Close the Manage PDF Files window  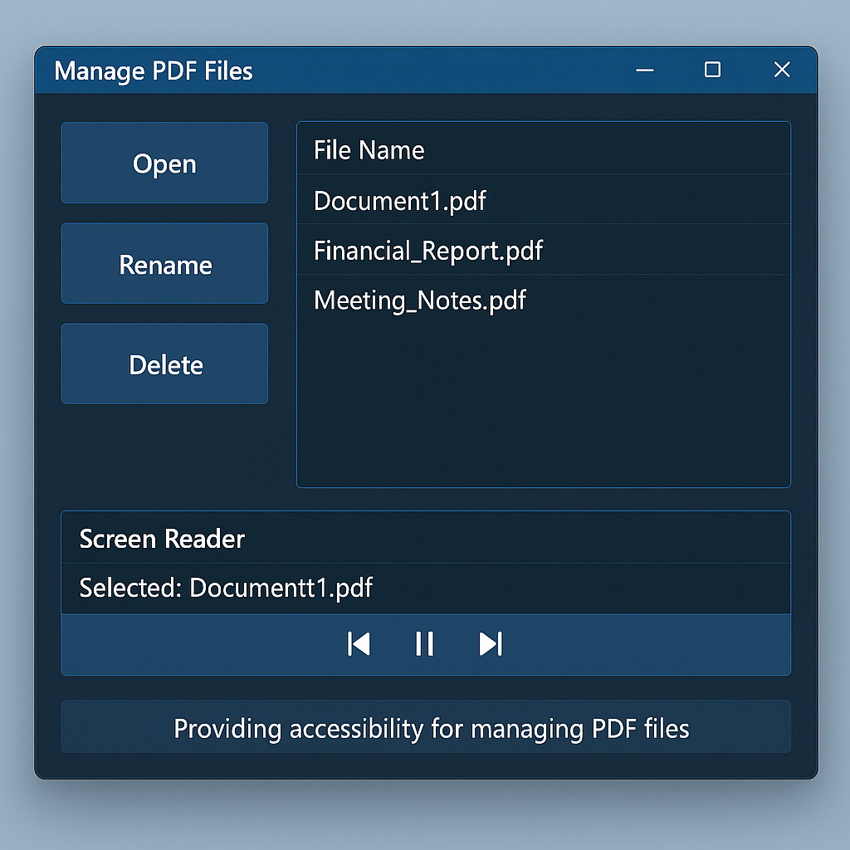781,71
